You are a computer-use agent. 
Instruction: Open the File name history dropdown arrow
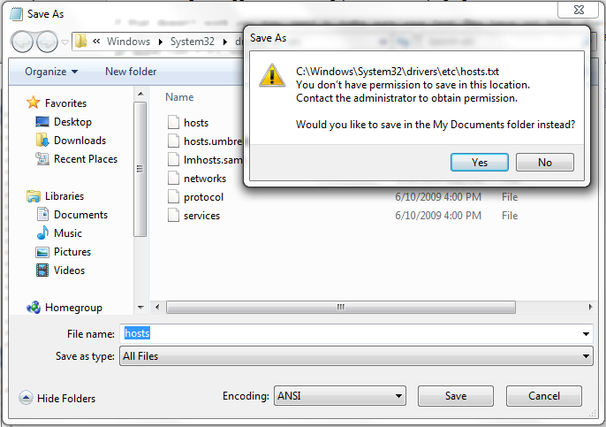pos(586,334)
